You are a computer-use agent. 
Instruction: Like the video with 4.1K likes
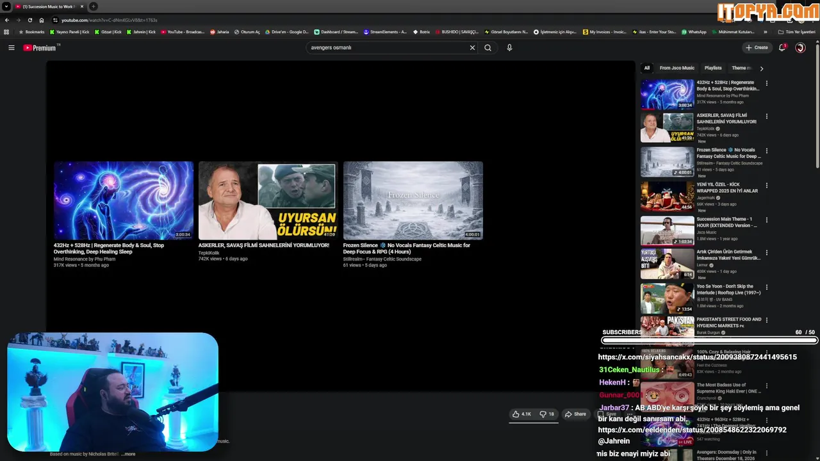coord(521,414)
